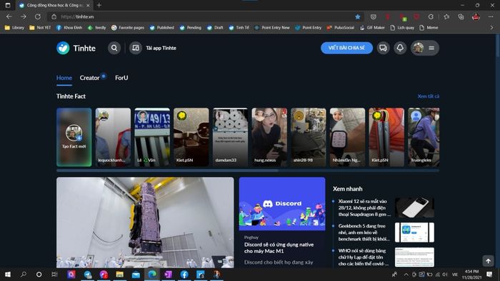This screenshot has width=500, height=281.
Task: Switch to the ForU tab
Action: click(121, 78)
